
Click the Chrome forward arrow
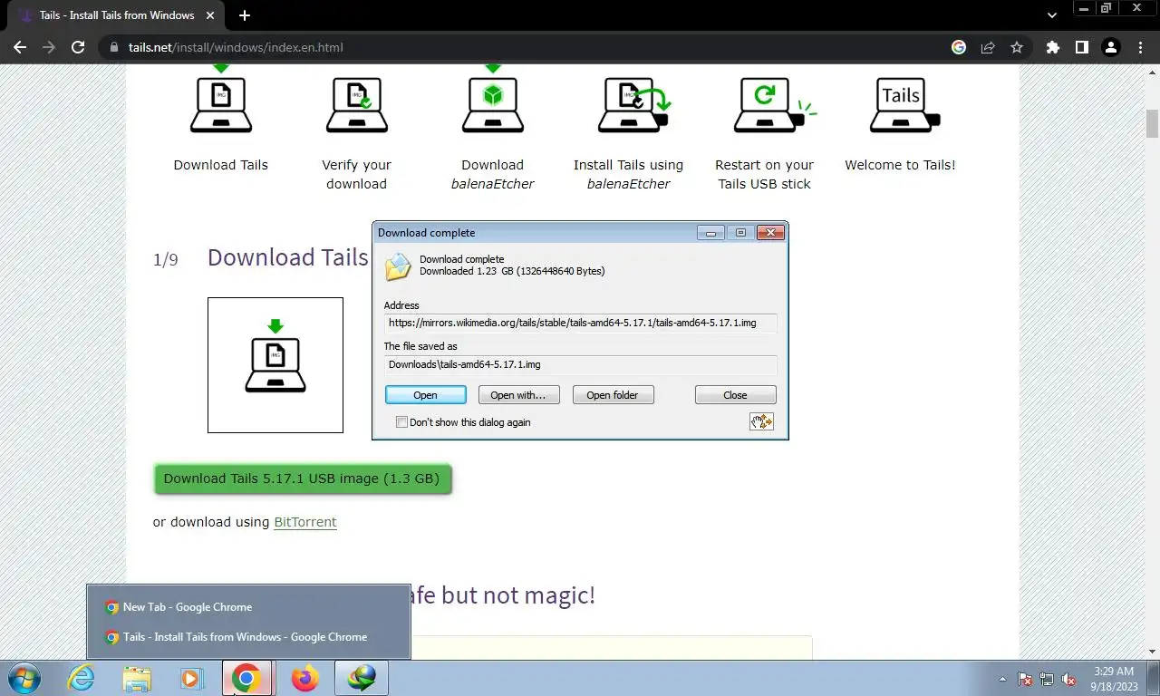coord(49,47)
